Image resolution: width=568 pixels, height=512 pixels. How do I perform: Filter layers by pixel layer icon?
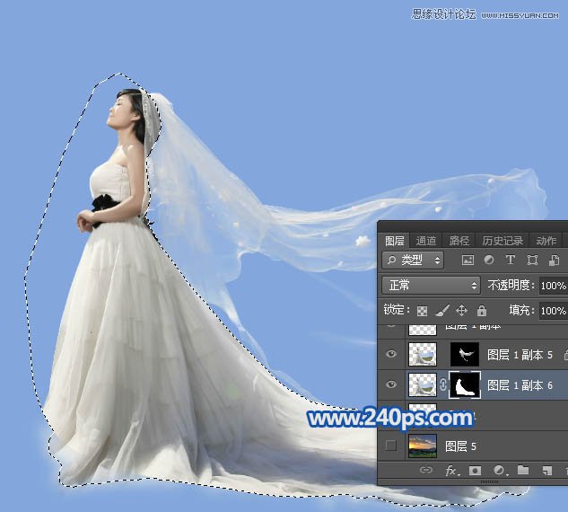tap(468, 260)
